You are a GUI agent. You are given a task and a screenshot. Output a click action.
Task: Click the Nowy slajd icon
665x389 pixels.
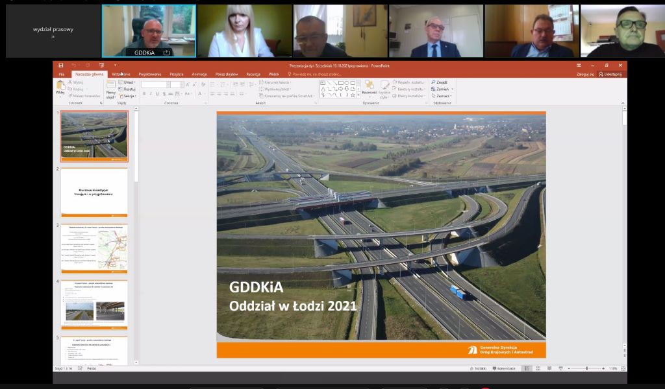click(x=110, y=85)
